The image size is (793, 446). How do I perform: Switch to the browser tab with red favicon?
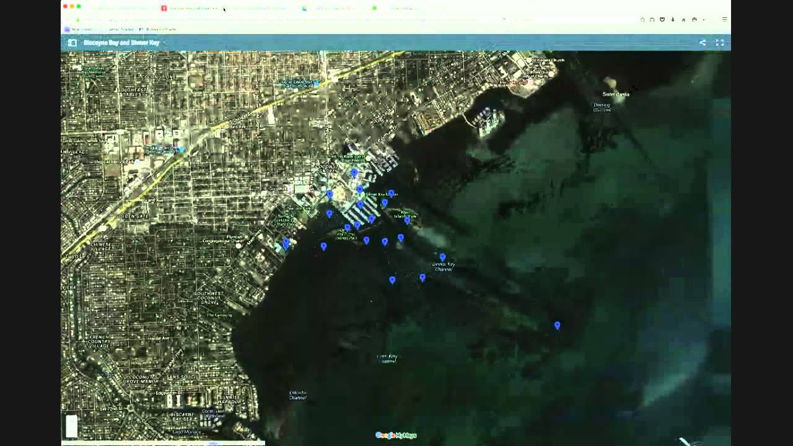coord(164,8)
